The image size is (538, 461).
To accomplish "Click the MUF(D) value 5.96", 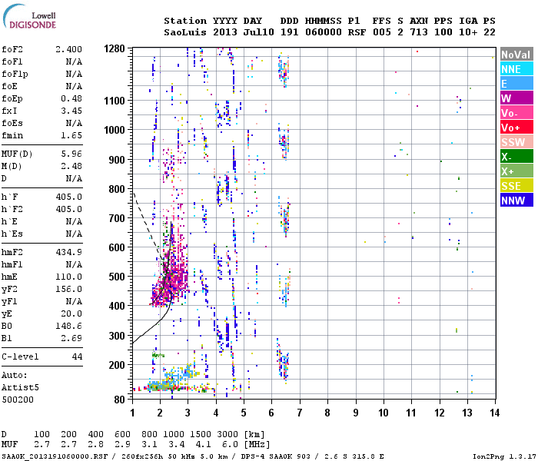I will (x=71, y=154).
